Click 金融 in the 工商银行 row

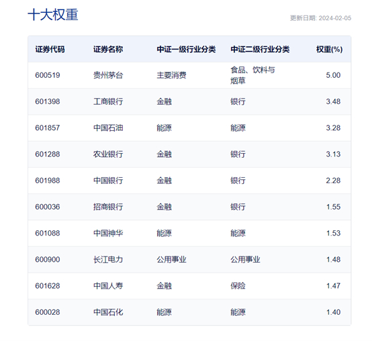pyautogui.click(x=164, y=102)
